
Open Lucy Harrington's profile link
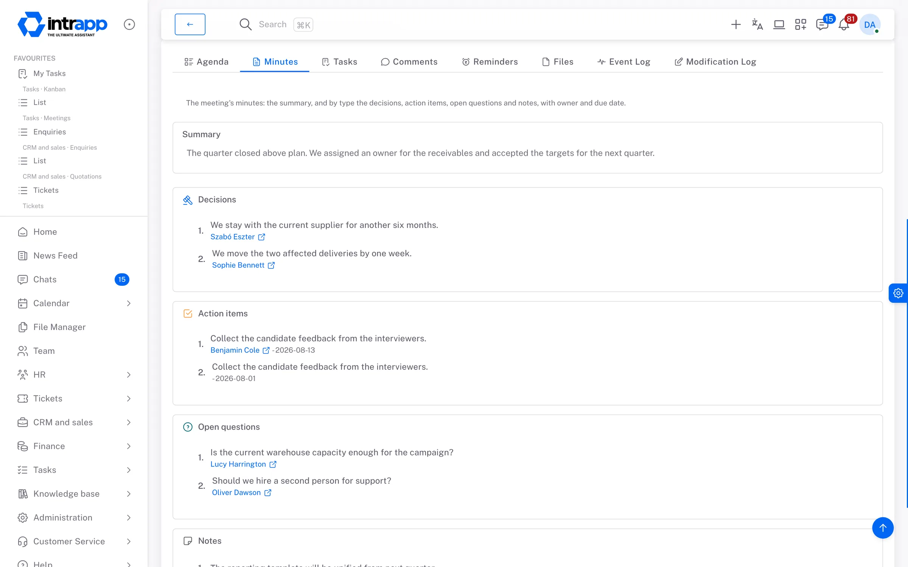[243, 464]
